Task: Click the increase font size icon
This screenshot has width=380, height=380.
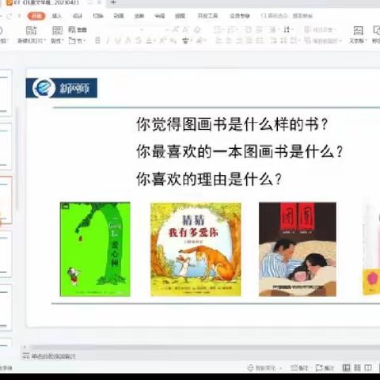Action: point(176,29)
